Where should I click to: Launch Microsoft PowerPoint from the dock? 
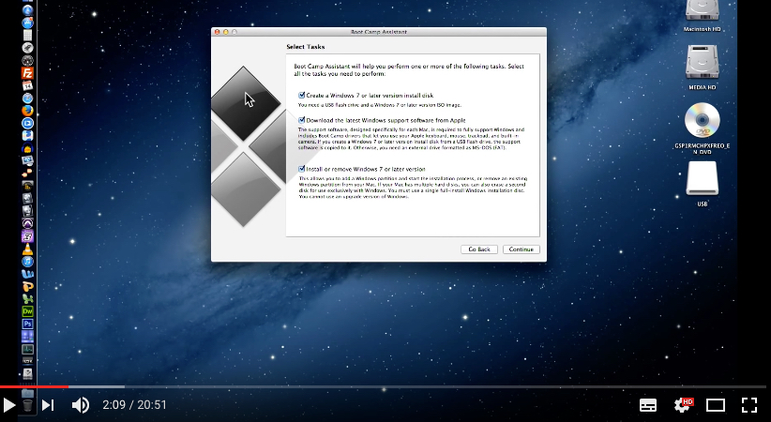click(27, 286)
